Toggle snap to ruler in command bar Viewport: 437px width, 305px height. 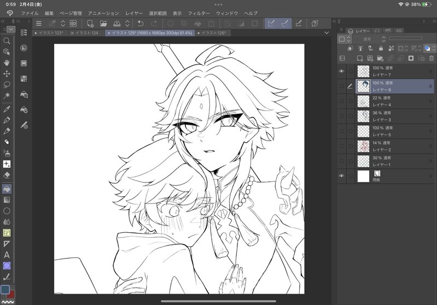click(x=271, y=24)
